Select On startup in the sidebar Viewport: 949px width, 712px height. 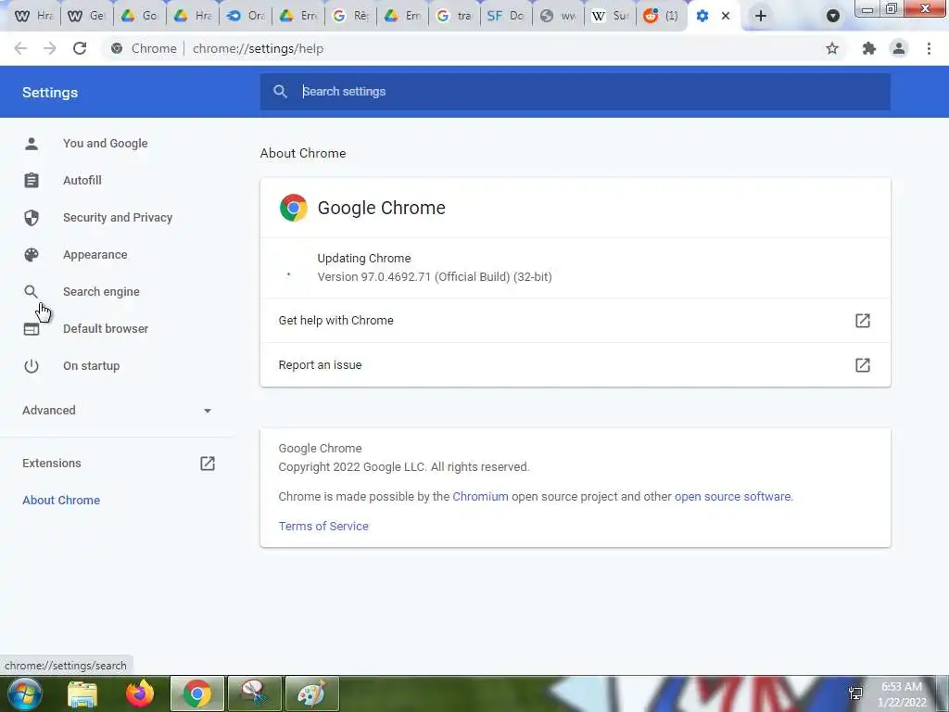pos(92,366)
